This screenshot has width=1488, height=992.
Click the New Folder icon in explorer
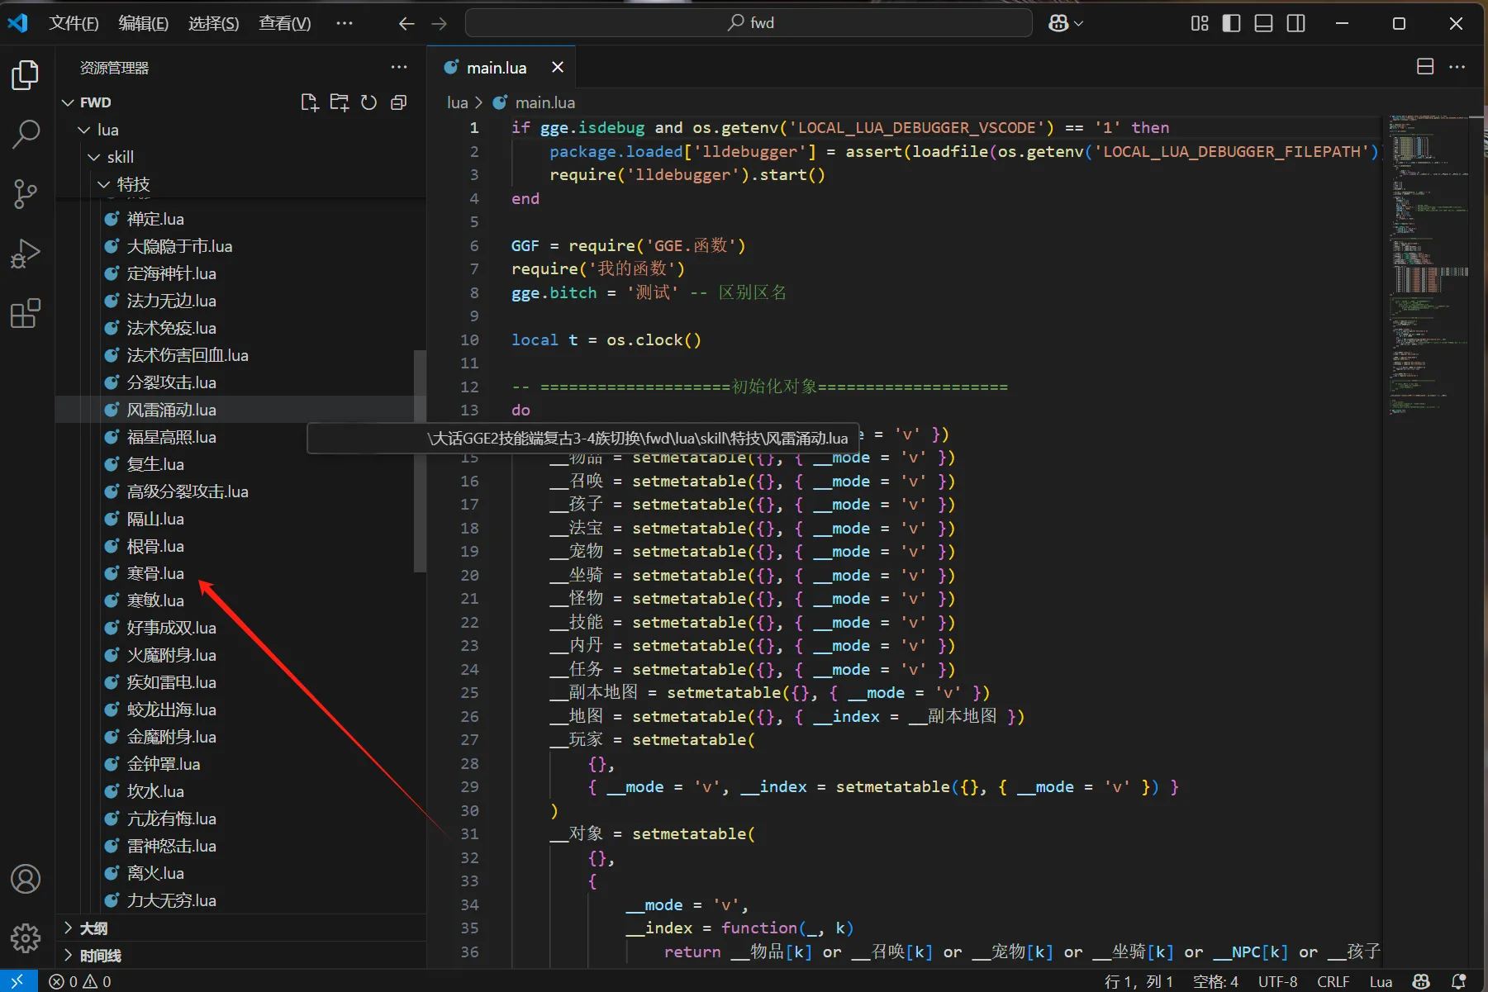[339, 102]
